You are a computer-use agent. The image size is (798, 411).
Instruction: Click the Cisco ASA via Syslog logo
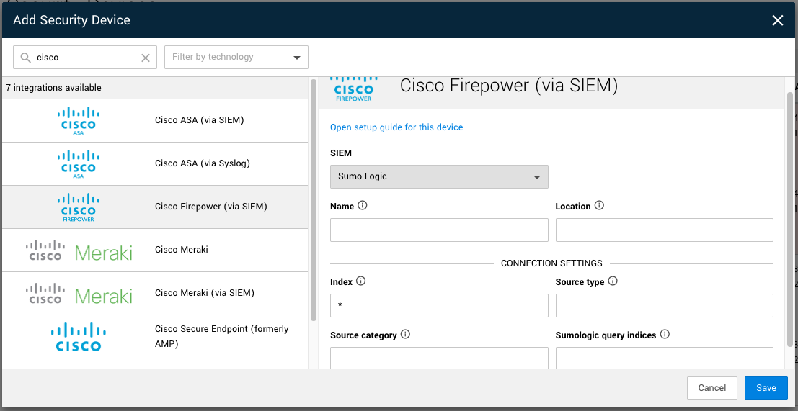pyautogui.click(x=79, y=164)
